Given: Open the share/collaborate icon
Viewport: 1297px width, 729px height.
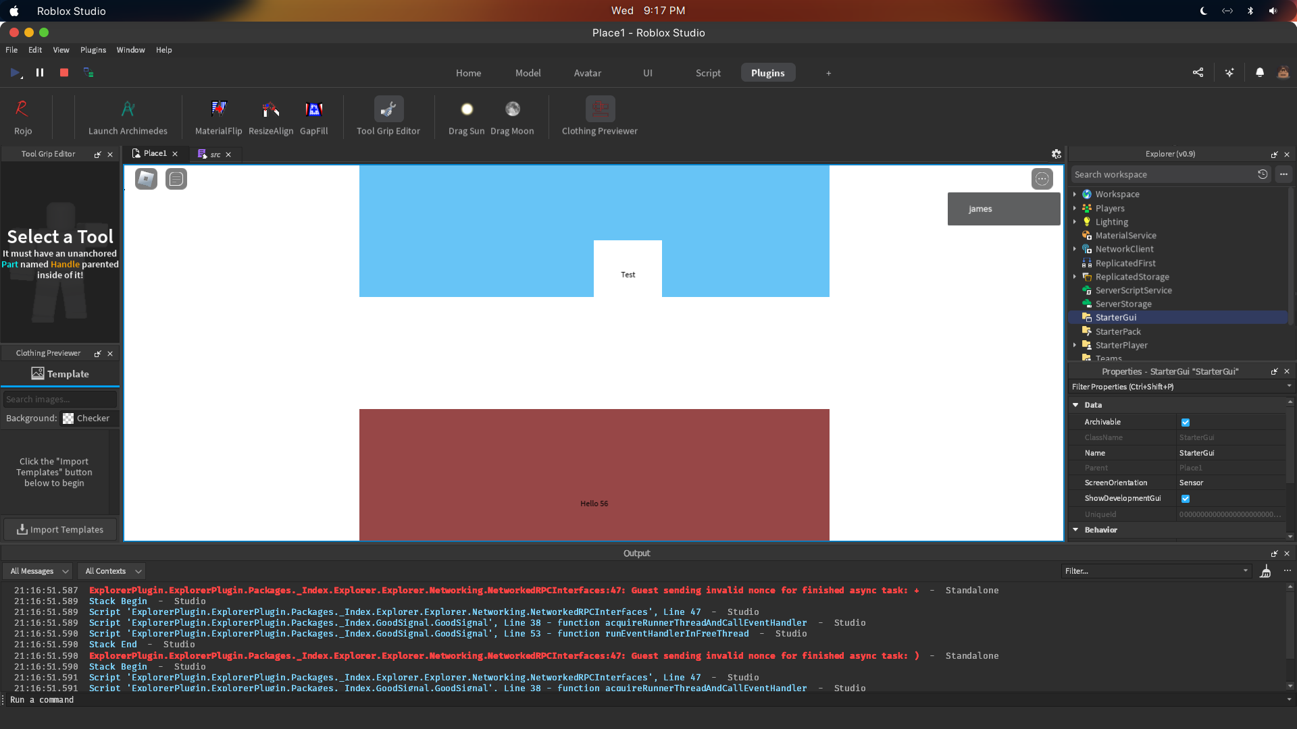Looking at the screenshot, I should 1198,72.
